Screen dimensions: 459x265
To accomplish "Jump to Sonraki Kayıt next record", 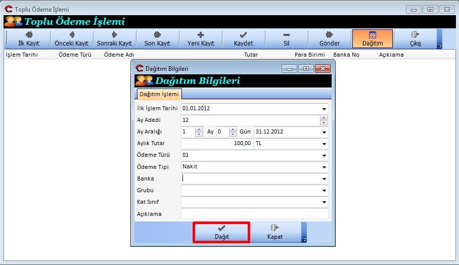I will [x=114, y=39].
